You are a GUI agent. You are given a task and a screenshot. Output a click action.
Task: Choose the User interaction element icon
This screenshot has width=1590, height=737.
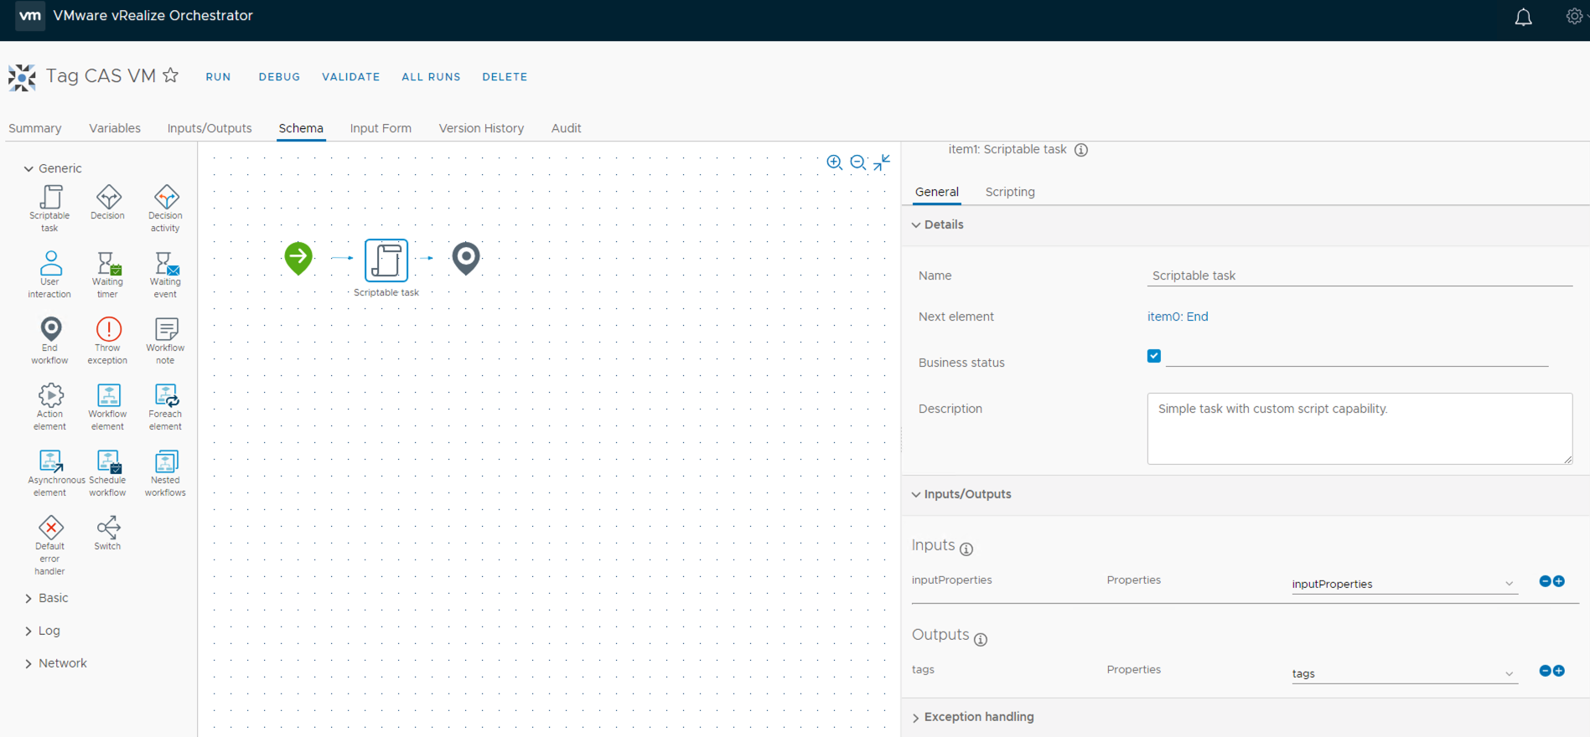click(x=50, y=264)
